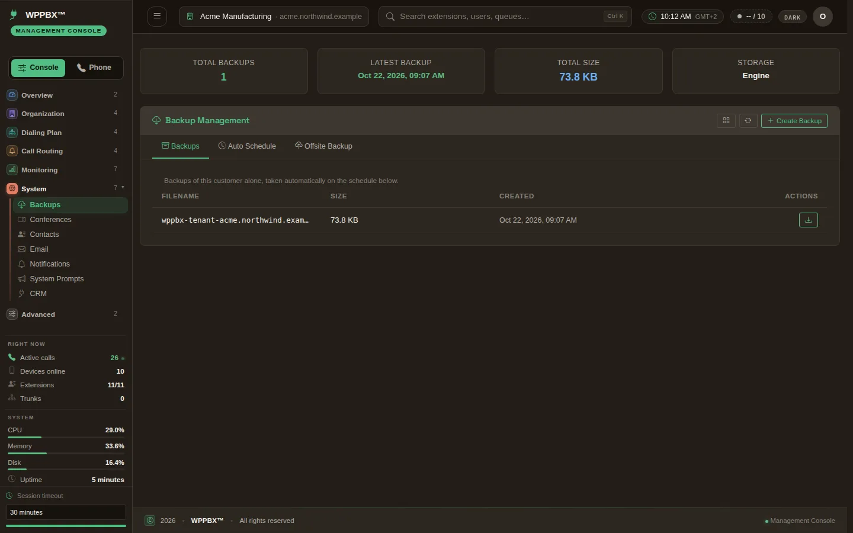Open System Prompts under System

tap(70, 279)
